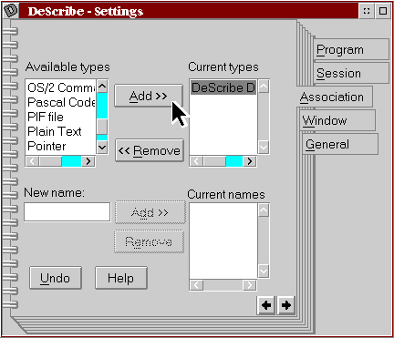Click the disabled Add >> names button

click(x=150, y=212)
